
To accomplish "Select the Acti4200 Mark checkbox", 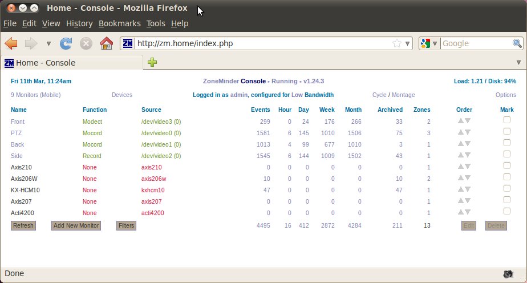I will pos(506,211).
